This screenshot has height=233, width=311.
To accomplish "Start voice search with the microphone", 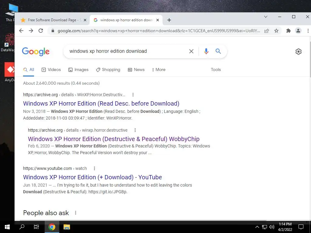I will (x=206, y=51).
